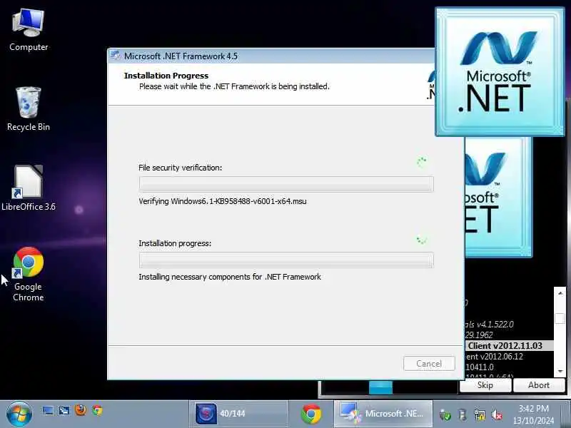571x428 pixels.
Task: Click the muted volume tray icon
Action: (497, 414)
